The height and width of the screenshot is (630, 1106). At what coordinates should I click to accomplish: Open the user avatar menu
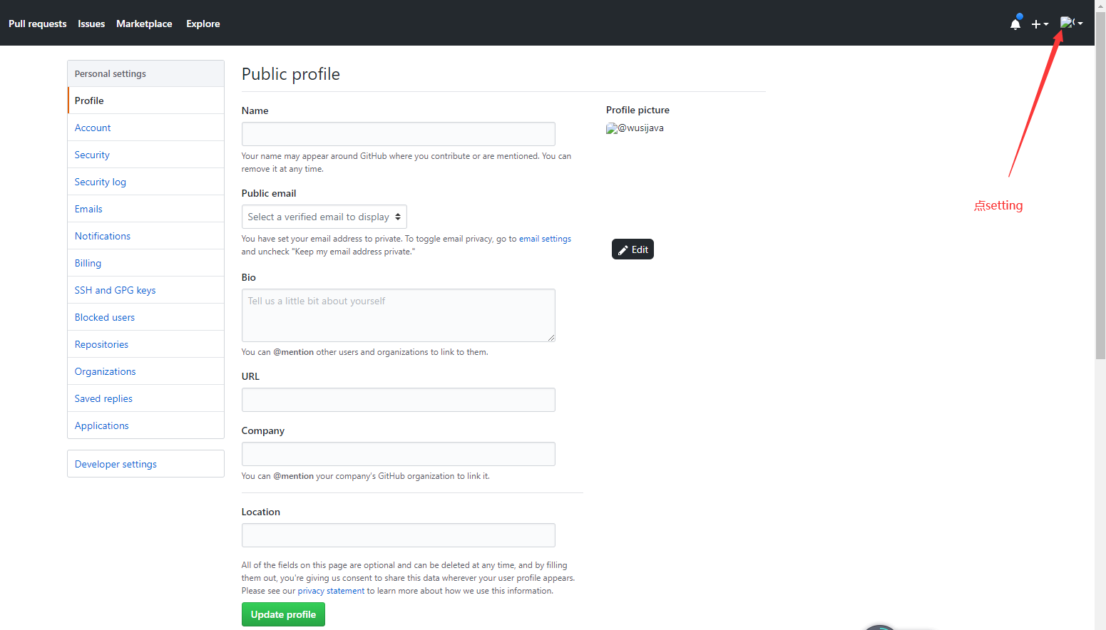click(x=1070, y=23)
